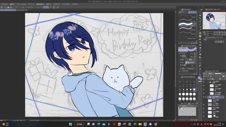The image size is (226, 127).
Task: Choose brush size preset 2.5
Action: [194, 81]
